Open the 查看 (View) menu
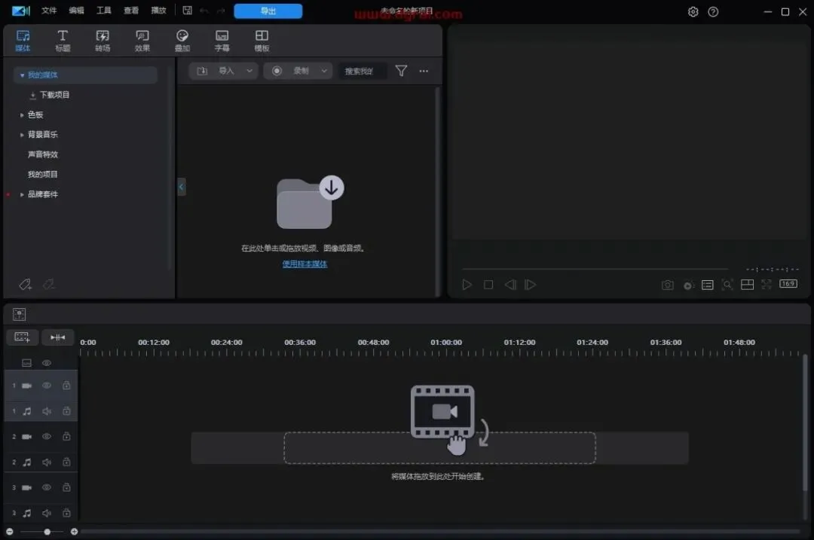The height and width of the screenshot is (540, 814). pos(131,11)
